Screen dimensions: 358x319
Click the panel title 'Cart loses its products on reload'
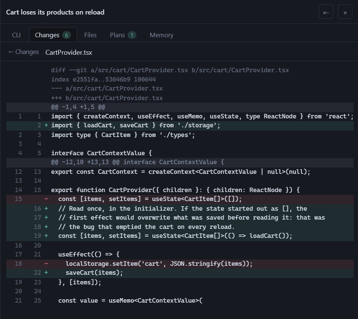click(55, 12)
